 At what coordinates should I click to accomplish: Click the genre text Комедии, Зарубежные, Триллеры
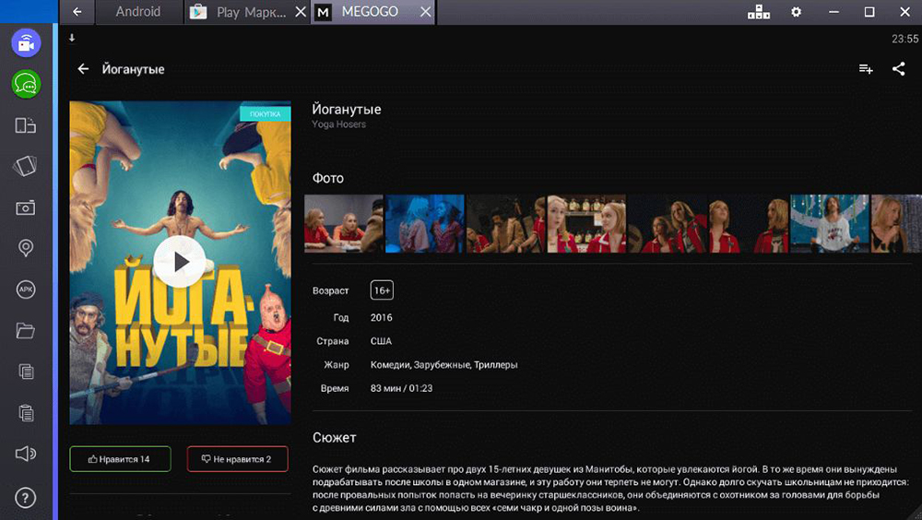click(444, 365)
